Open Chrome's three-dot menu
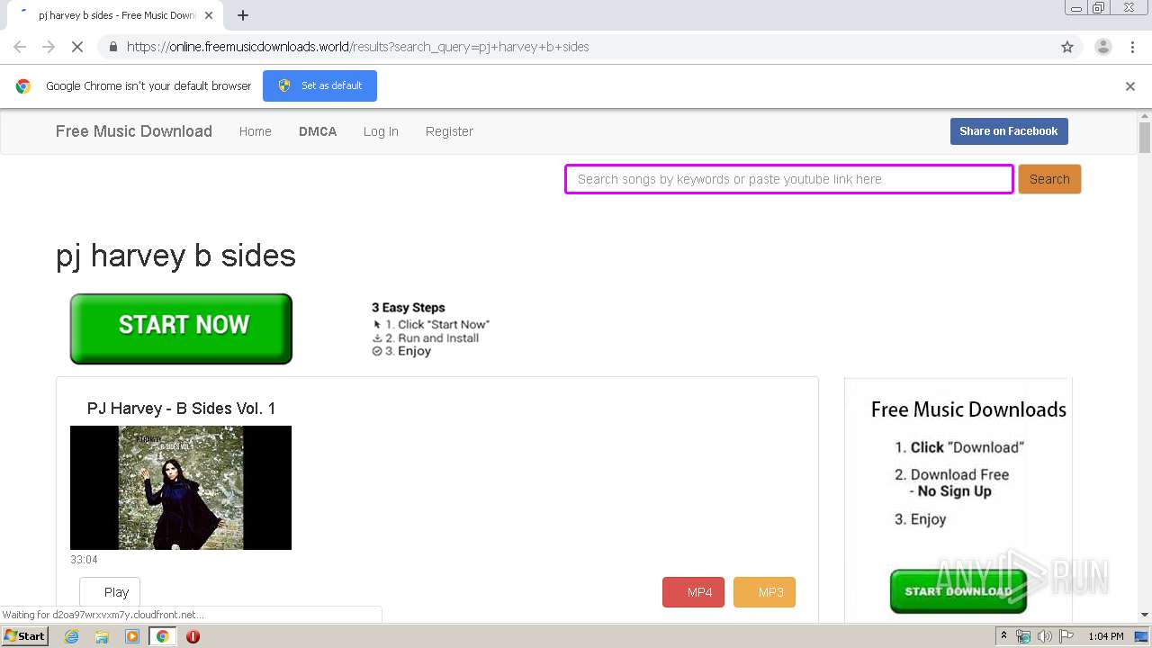 point(1132,47)
